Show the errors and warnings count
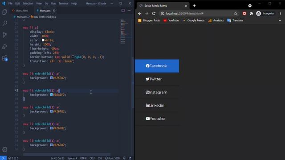This screenshot has width=285, height=160. tap(13, 158)
